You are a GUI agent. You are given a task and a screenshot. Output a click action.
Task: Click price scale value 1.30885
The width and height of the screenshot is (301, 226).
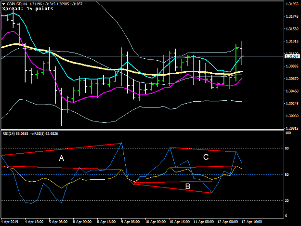pyautogui.click(x=292, y=66)
